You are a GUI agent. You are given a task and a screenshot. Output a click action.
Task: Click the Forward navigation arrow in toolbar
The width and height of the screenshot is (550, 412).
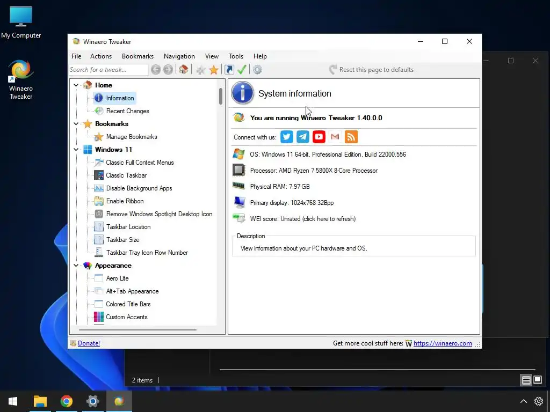click(168, 70)
